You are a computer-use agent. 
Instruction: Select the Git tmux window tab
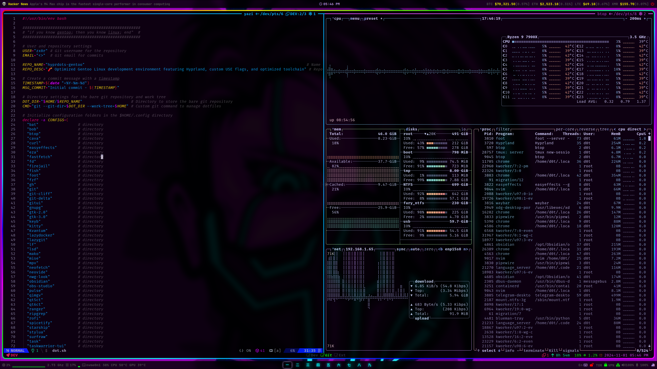coord(326,355)
